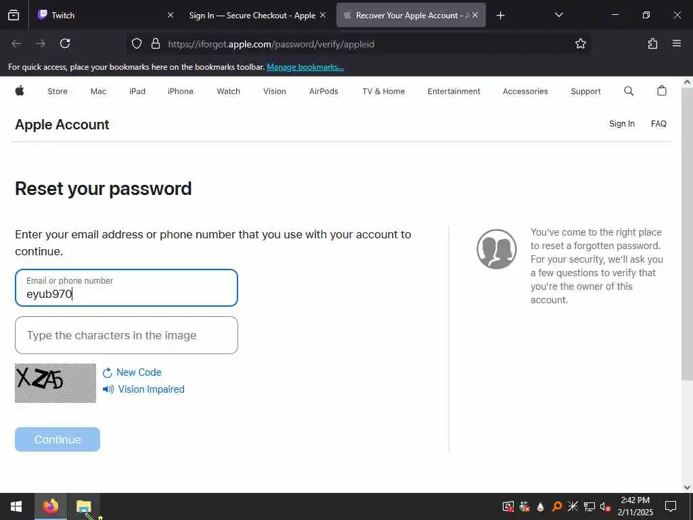This screenshot has width=693, height=520.
Task: Click the colorful people tray icon
Action: click(x=524, y=506)
